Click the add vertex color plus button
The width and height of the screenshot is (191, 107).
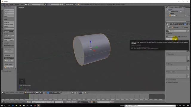click(188, 75)
